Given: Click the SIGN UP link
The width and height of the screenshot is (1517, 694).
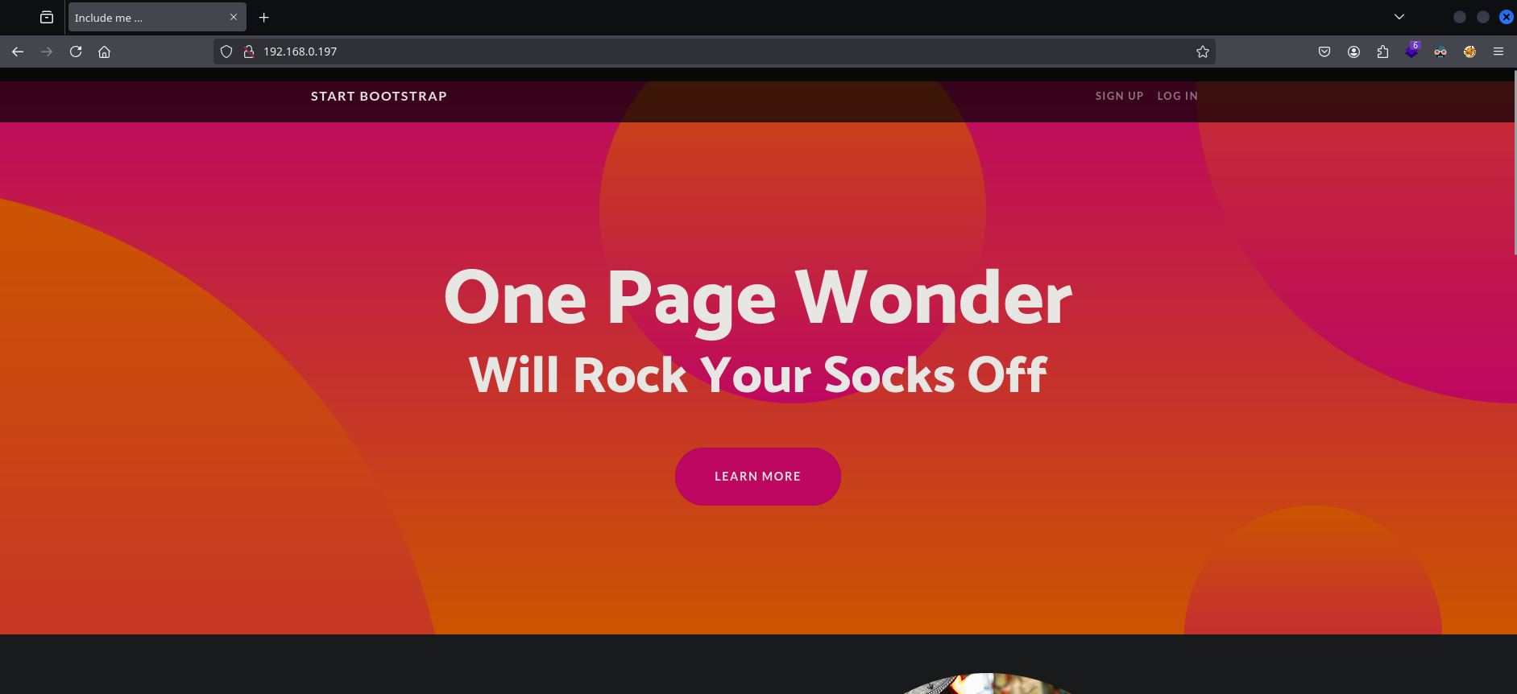Looking at the screenshot, I should (1119, 96).
